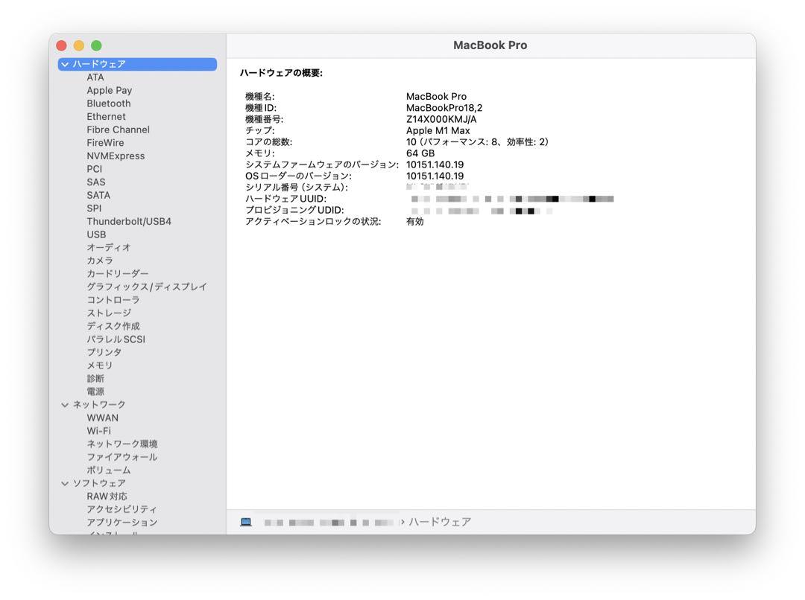Image resolution: width=805 pixels, height=600 pixels.
Task: Collapse the ネットワーク section chevron
Action: [65, 405]
